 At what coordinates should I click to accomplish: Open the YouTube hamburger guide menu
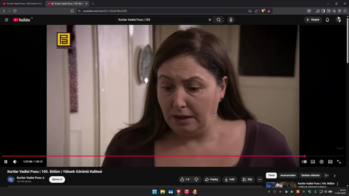click(x=7, y=20)
